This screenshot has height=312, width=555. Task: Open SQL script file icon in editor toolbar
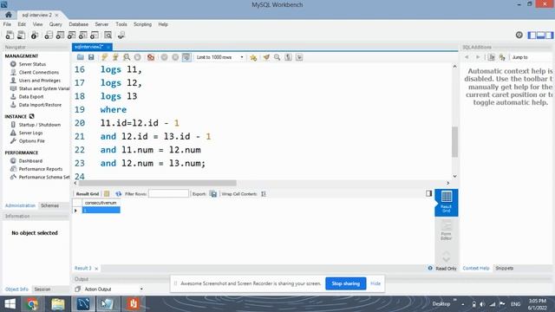click(x=81, y=57)
